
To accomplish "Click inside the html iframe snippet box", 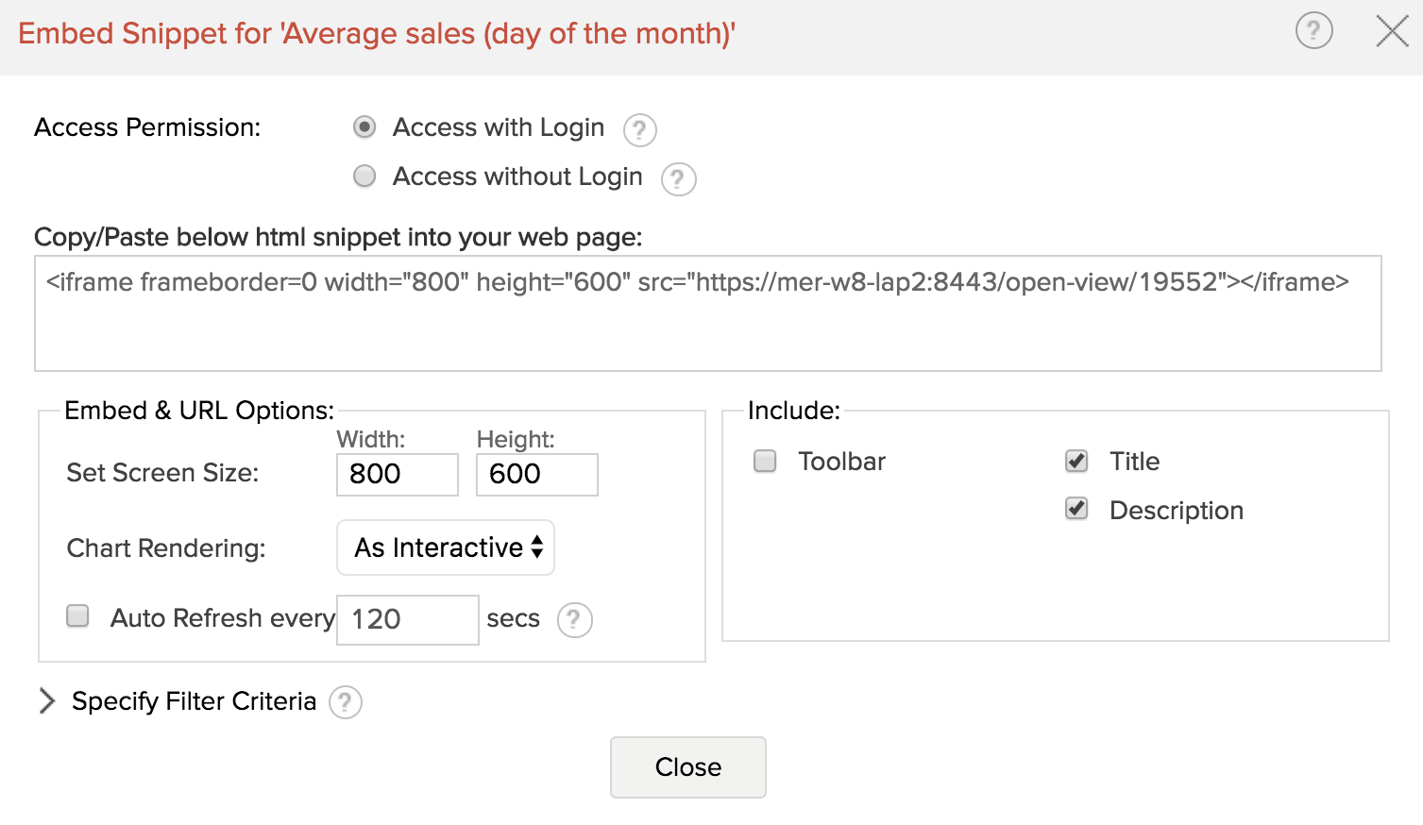I will (708, 313).
